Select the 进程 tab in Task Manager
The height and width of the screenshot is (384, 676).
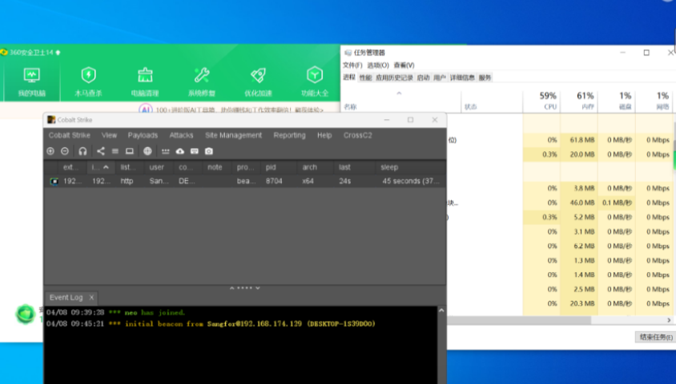click(349, 78)
